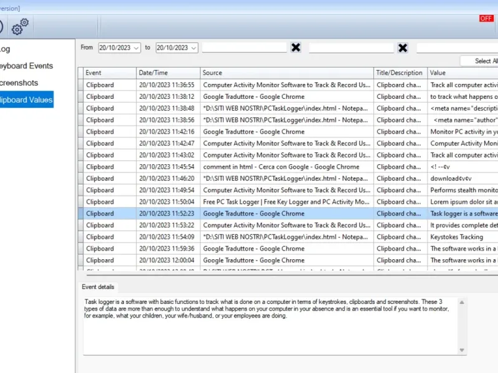Select the Event details tab
498x373 pixels.
click(x=98, y=287)
